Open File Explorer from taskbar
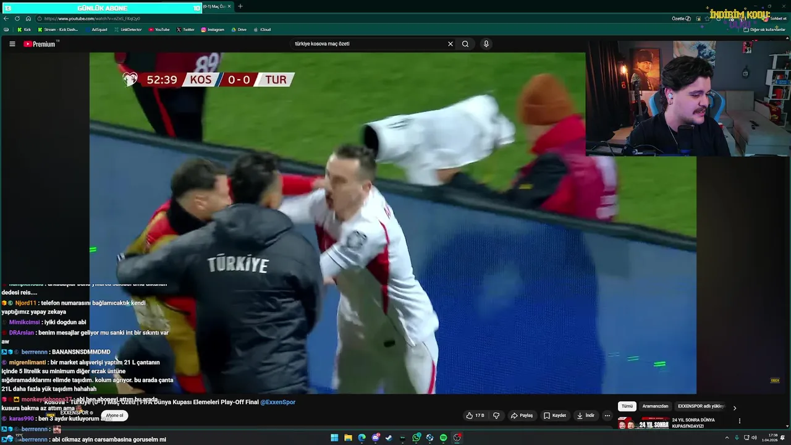Screen dimensions: 791x445 [348, 438]
